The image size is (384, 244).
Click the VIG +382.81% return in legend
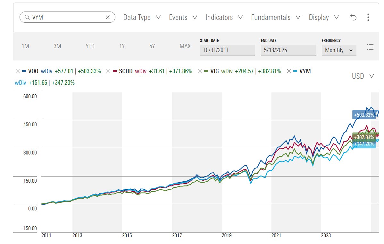tap(269, 71)
